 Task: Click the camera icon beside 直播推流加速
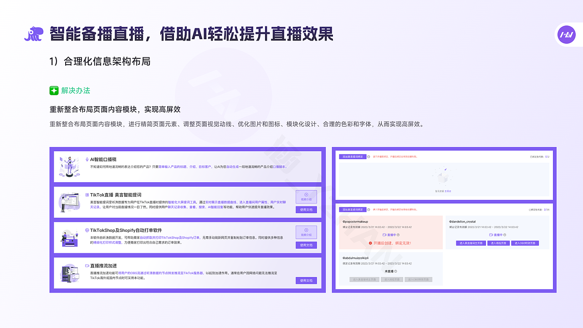click(x=87, y=266)
